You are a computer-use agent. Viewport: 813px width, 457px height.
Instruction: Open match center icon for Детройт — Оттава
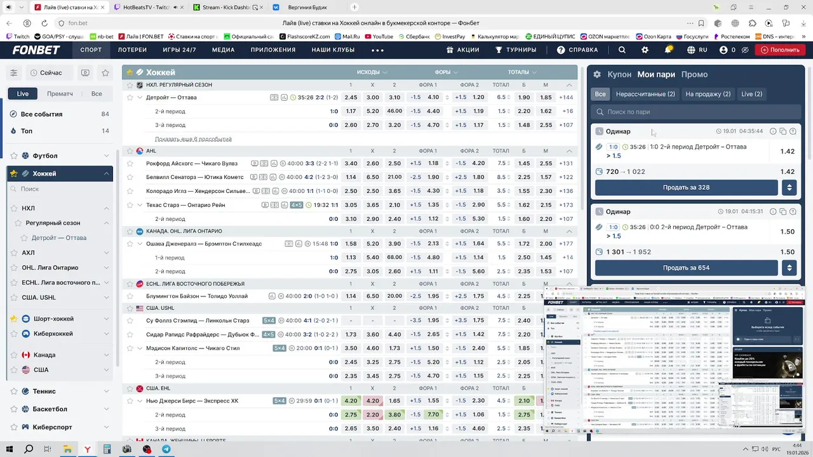[x=274, y=98]
